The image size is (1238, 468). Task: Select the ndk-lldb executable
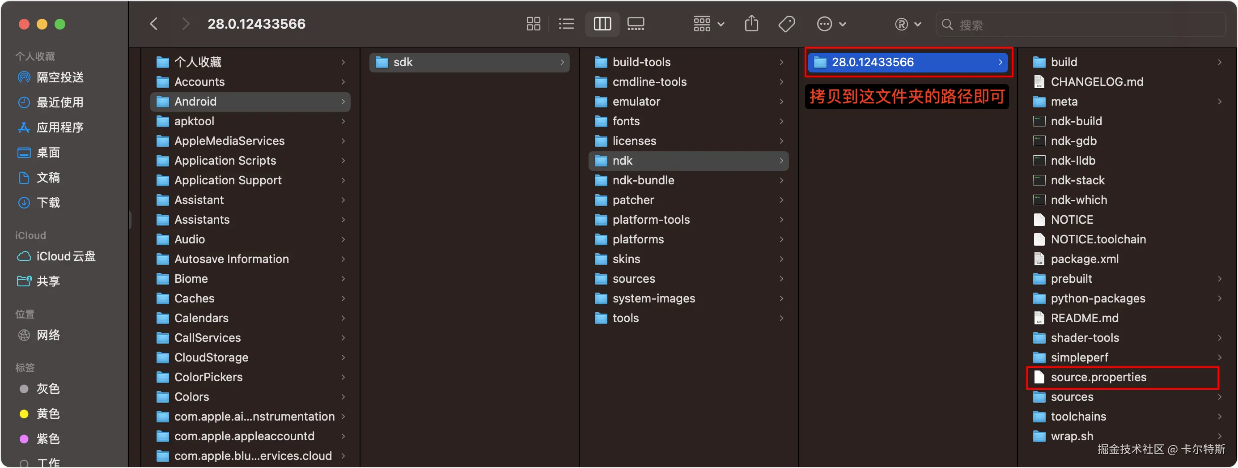pos(1127,161)
